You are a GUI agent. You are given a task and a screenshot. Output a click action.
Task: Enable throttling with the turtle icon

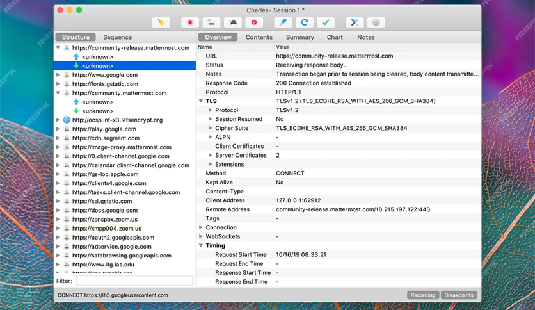233,22
